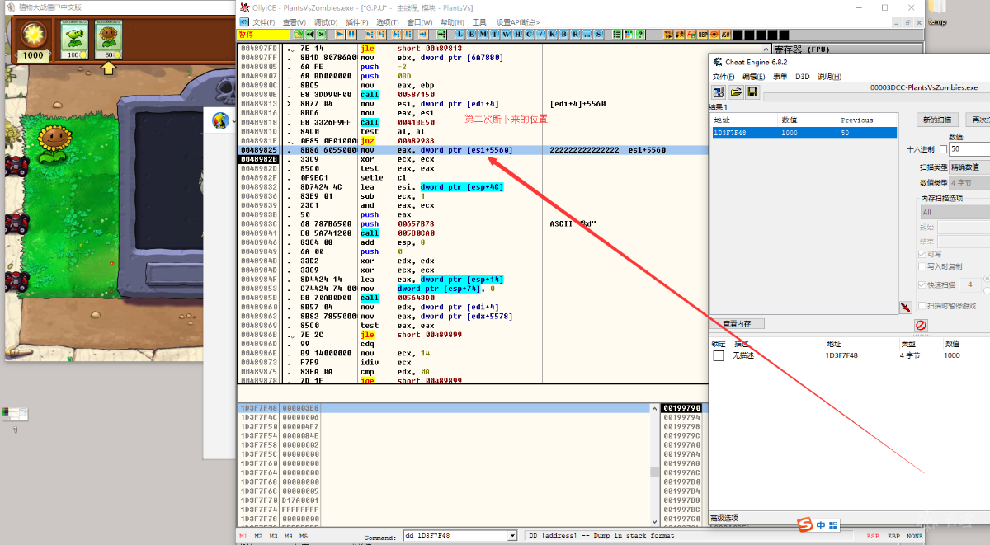Select M3 in OllyICE status bar
Viewport: 990px width, 545px height.
coord(272,536)
